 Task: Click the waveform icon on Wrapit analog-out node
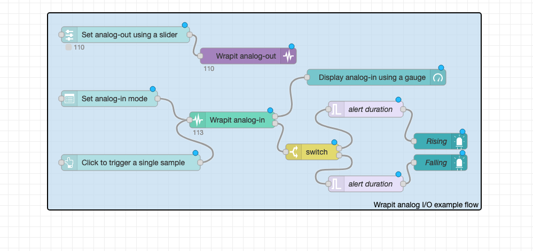[x=288, y=56]
